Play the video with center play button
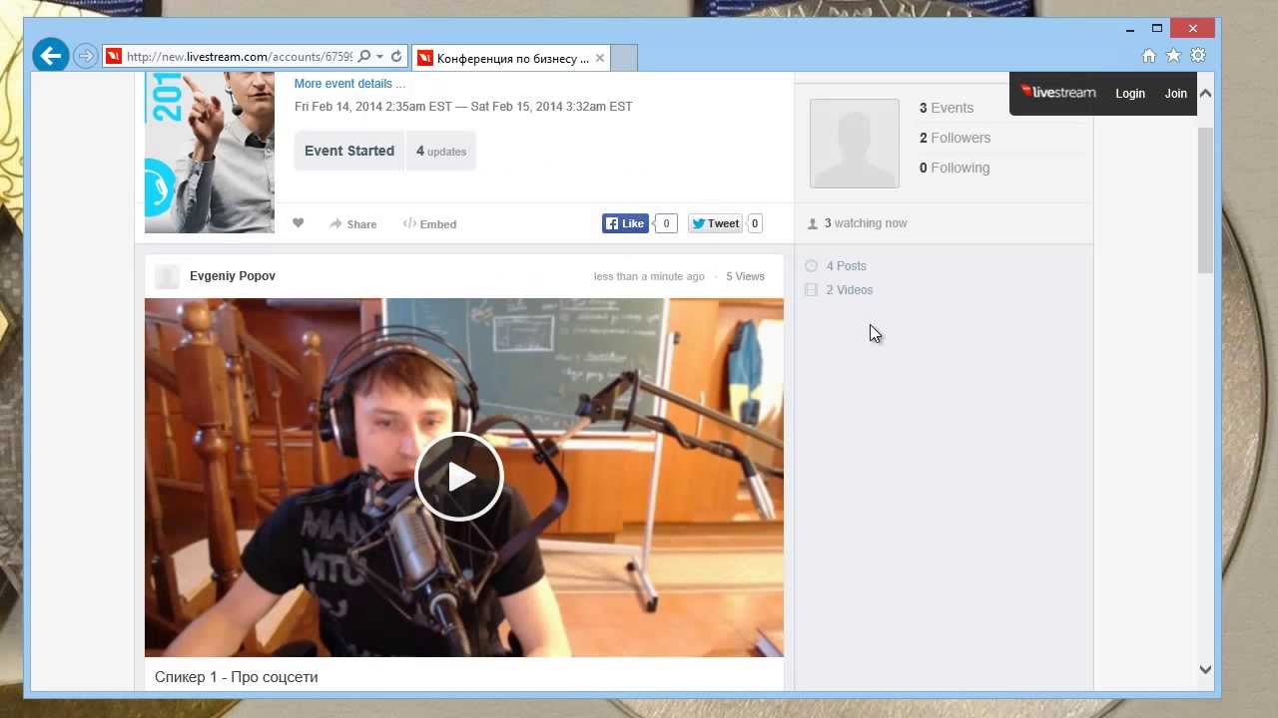 pos(459,477)
